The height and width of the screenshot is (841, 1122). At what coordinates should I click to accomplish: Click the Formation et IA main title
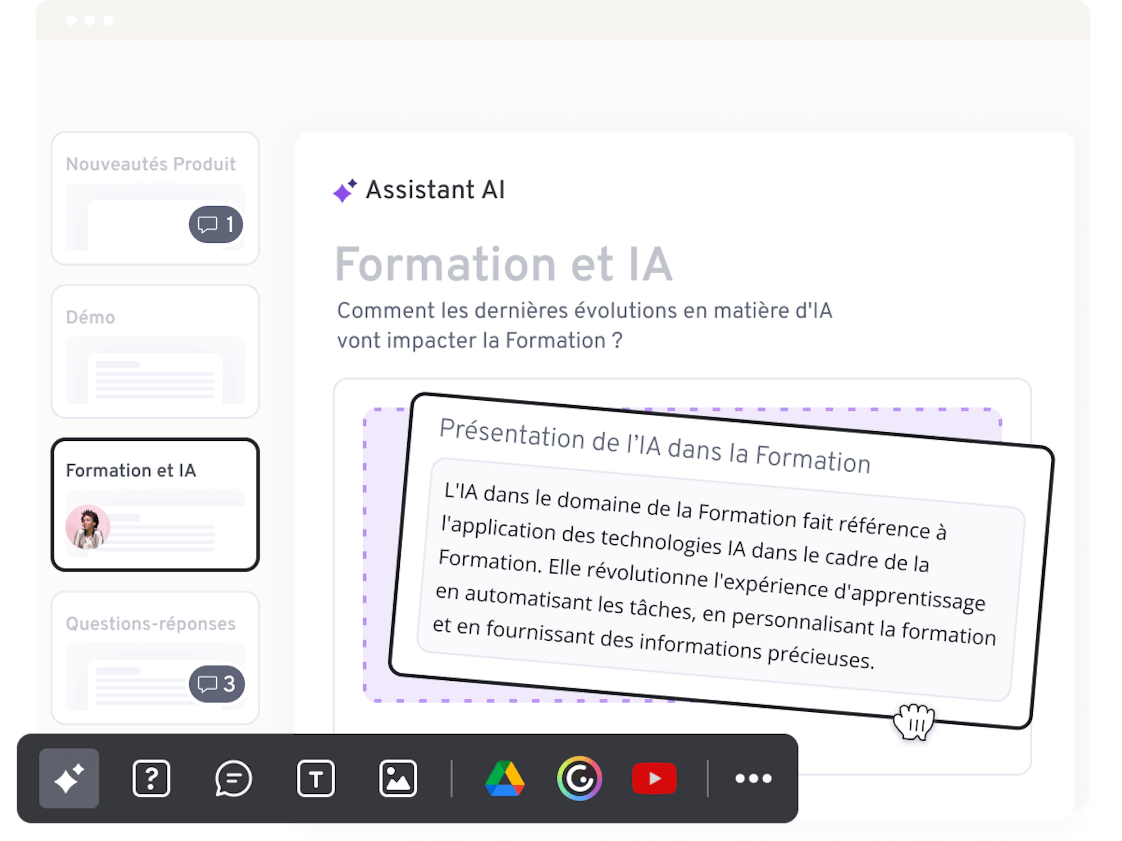(504, 265)
